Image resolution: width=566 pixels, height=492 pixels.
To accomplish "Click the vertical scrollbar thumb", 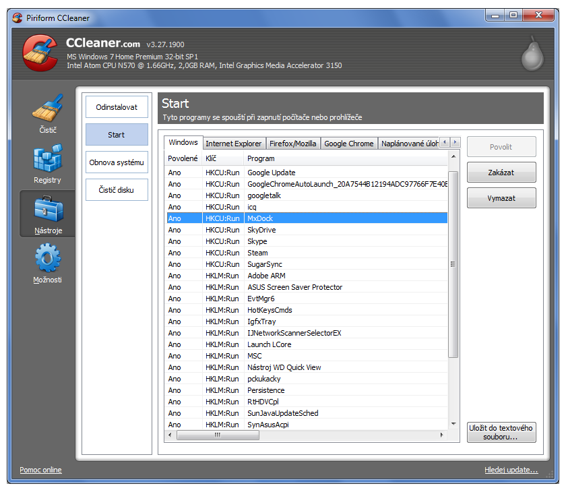I will coord(453,264).
